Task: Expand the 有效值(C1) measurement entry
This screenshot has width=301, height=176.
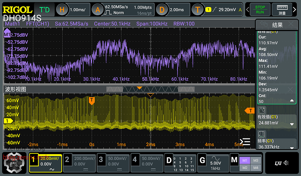Action: [292, 124]
